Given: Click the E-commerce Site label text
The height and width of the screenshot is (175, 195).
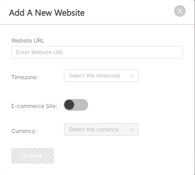Looking at the screenshot, I should point(34,106).
